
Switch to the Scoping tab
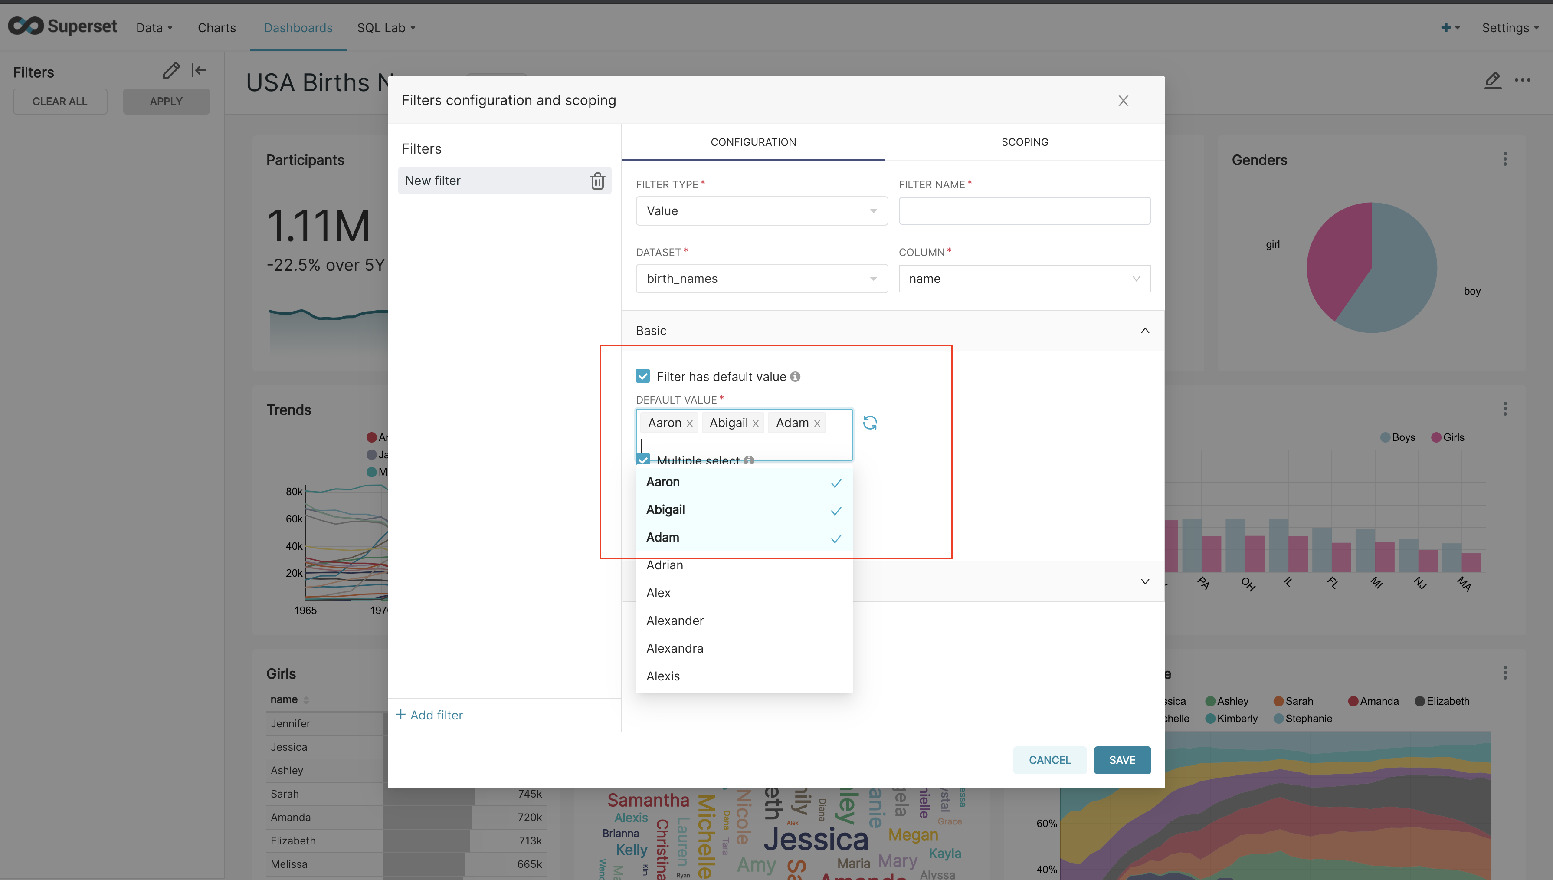pos(1025,141)
